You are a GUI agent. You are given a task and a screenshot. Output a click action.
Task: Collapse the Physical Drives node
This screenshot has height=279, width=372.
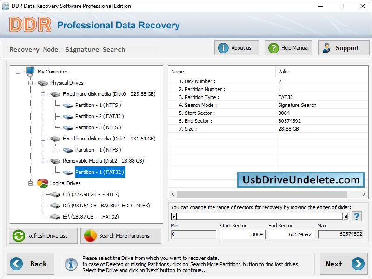tap(30, 83)
